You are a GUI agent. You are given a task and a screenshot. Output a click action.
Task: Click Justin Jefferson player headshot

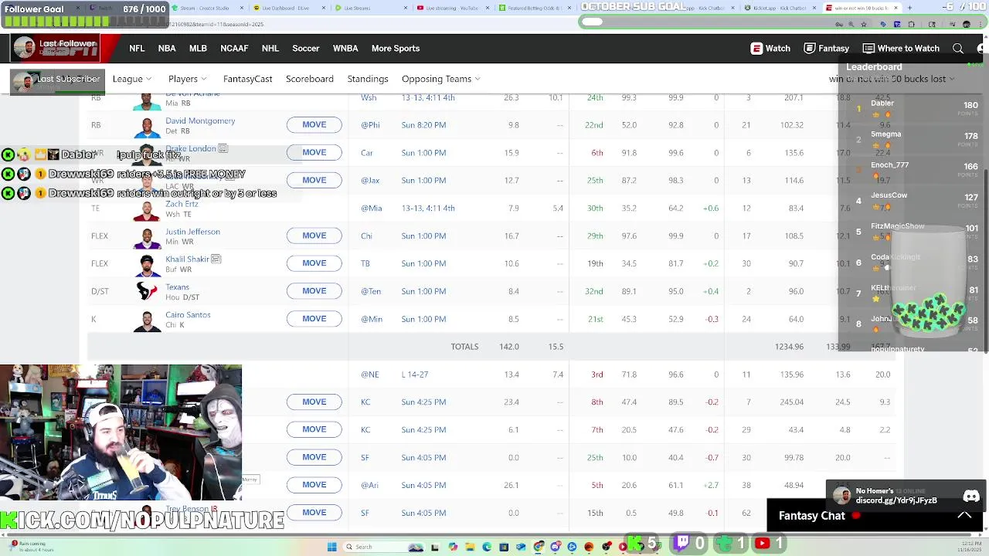147,236
